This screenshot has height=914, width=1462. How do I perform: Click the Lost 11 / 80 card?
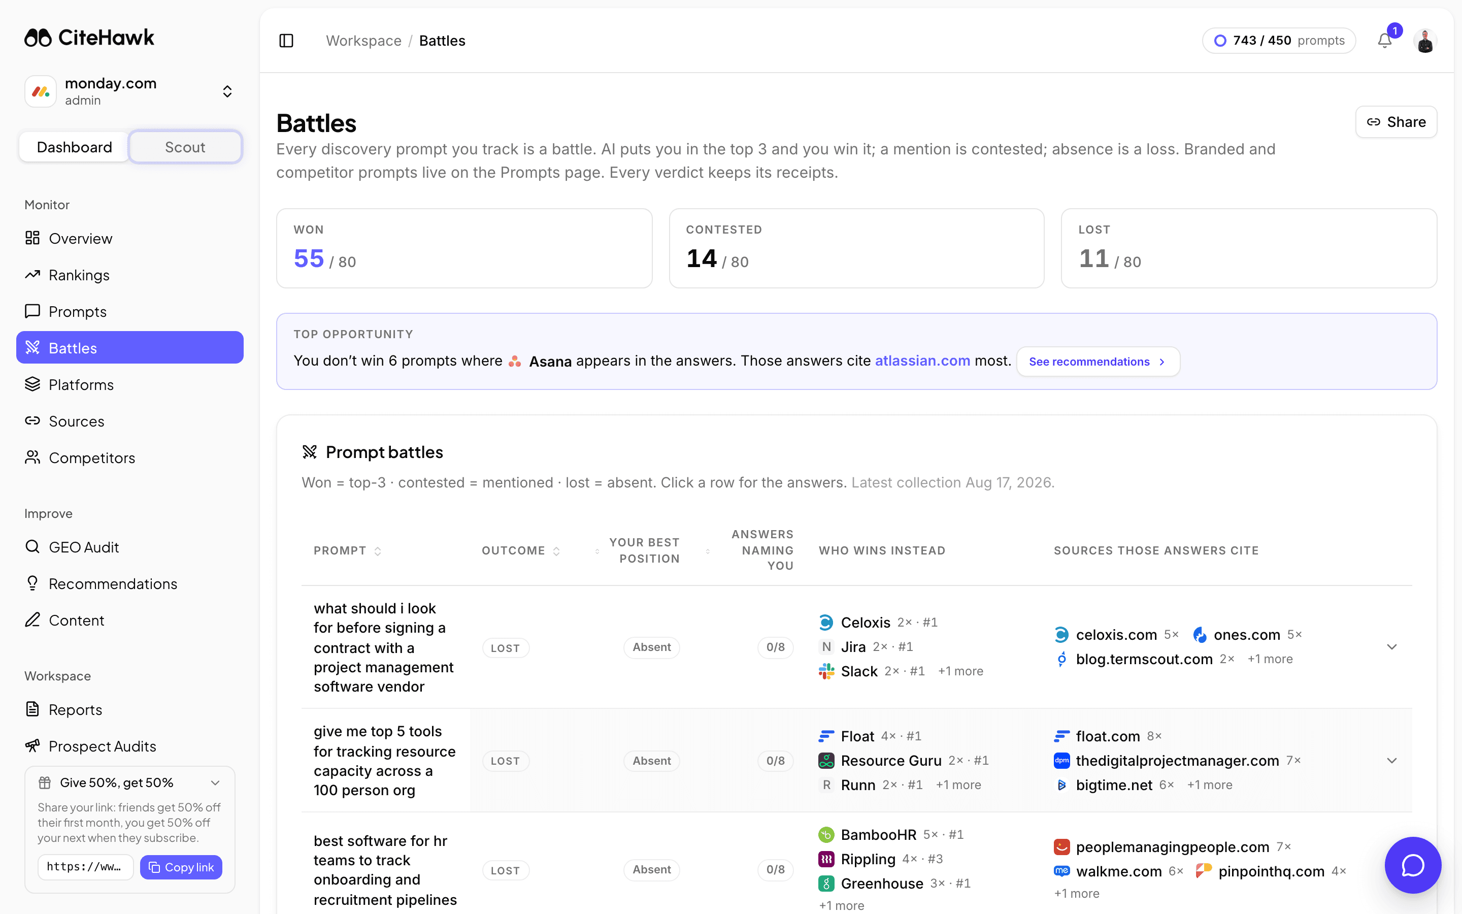(x=1249, y=248)
